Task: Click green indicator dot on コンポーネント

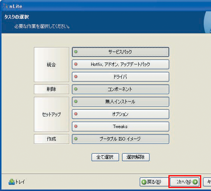Action: point(76,89)
